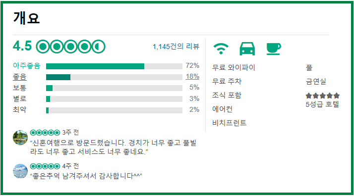Open the 1,145건의 리뷰 link

pyautogui.click(x=176, y=47)
